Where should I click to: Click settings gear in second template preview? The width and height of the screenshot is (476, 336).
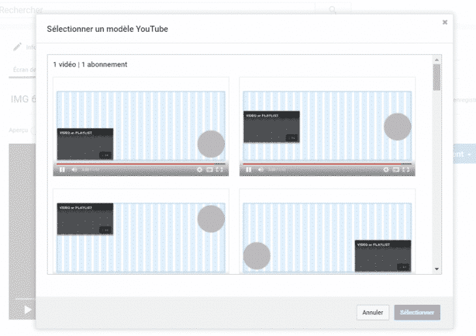pos(386,169)
